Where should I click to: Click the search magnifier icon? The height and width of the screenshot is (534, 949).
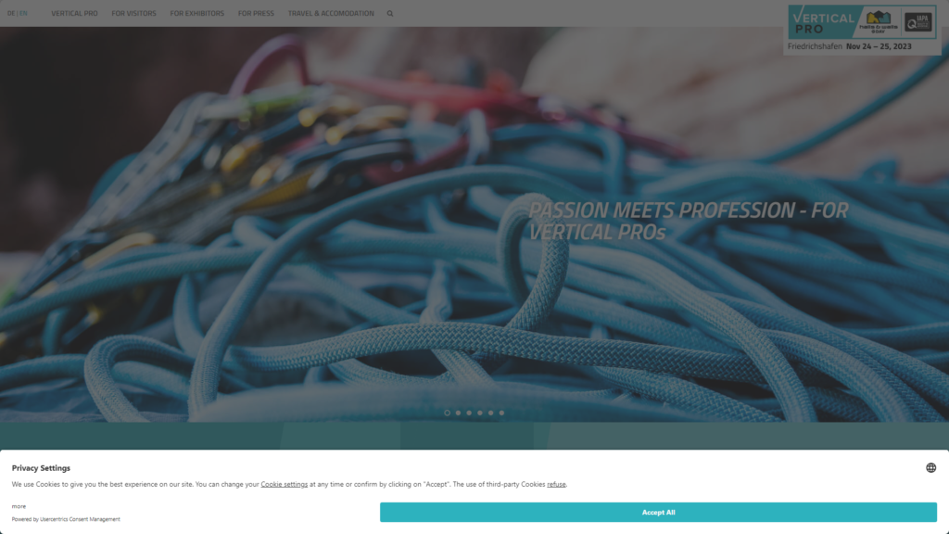390,14
